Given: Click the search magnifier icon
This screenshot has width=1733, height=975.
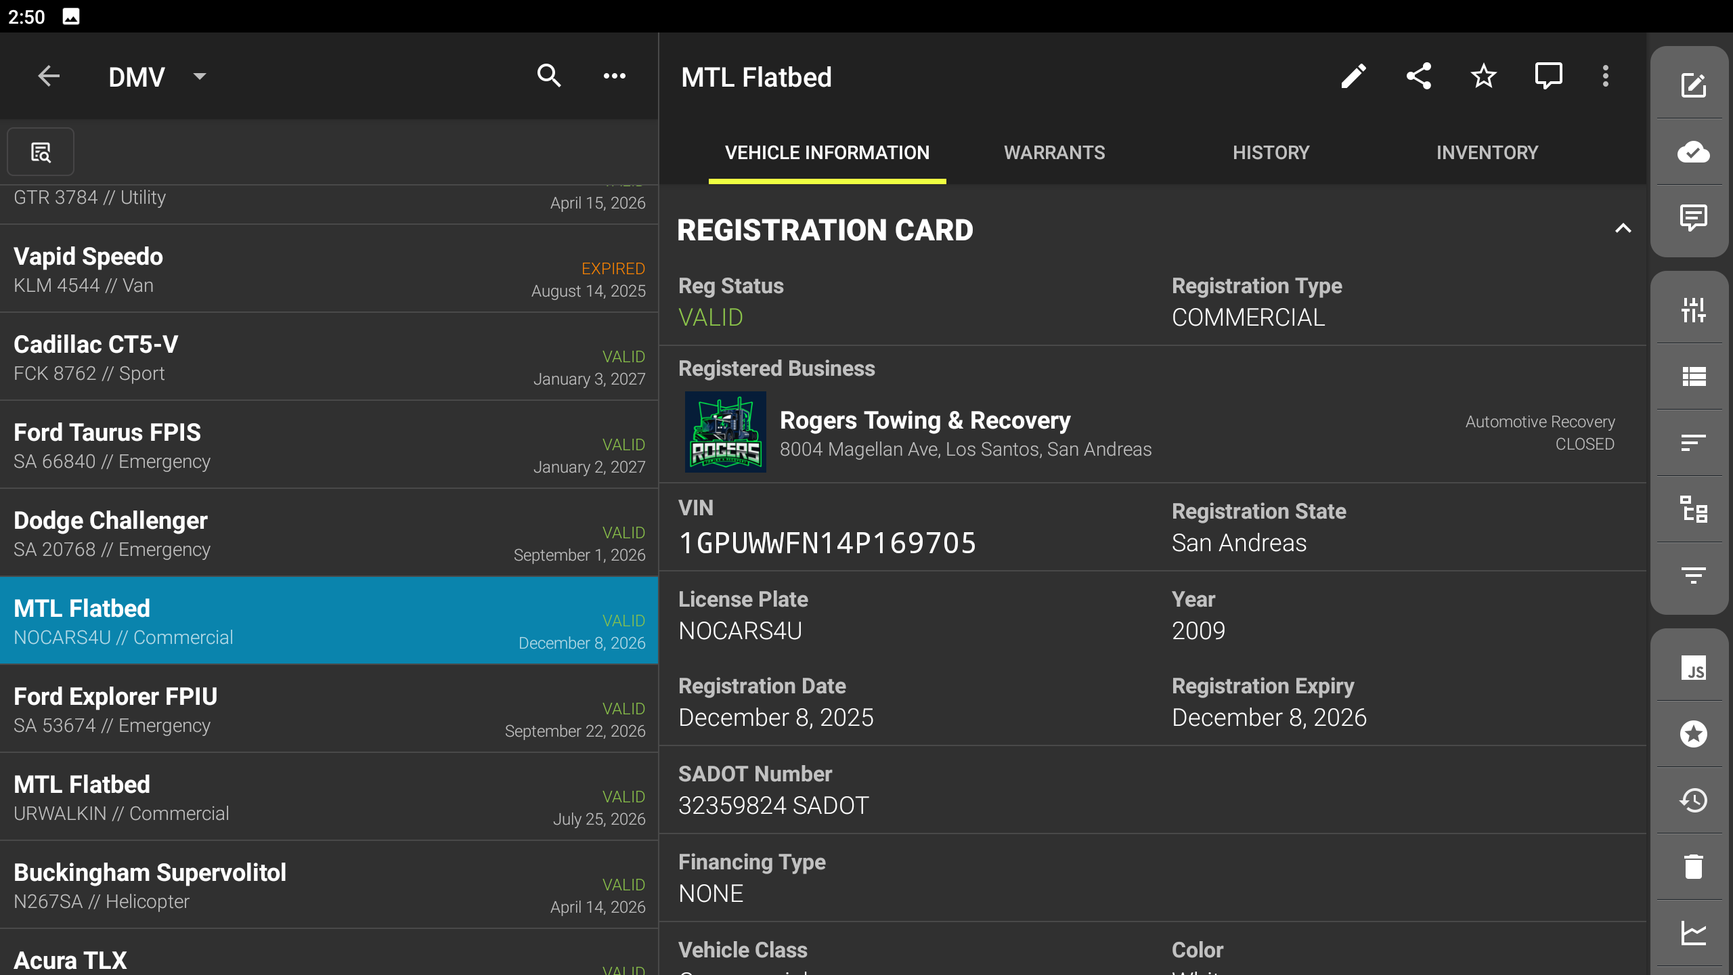Looking at the screenshot, I should click(x=549, y=77).
